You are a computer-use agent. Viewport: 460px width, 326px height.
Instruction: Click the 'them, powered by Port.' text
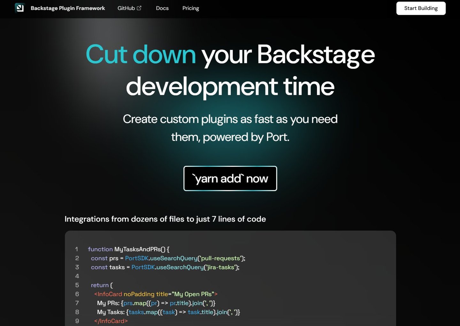pos(230,137)
